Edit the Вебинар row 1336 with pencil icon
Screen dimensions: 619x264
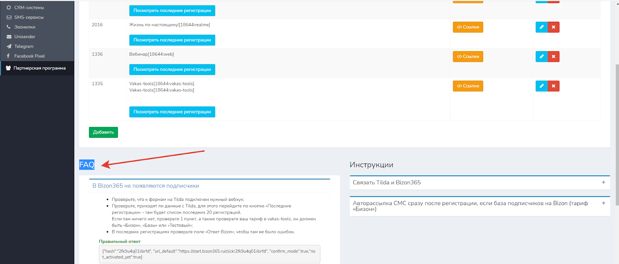point(541,57)
